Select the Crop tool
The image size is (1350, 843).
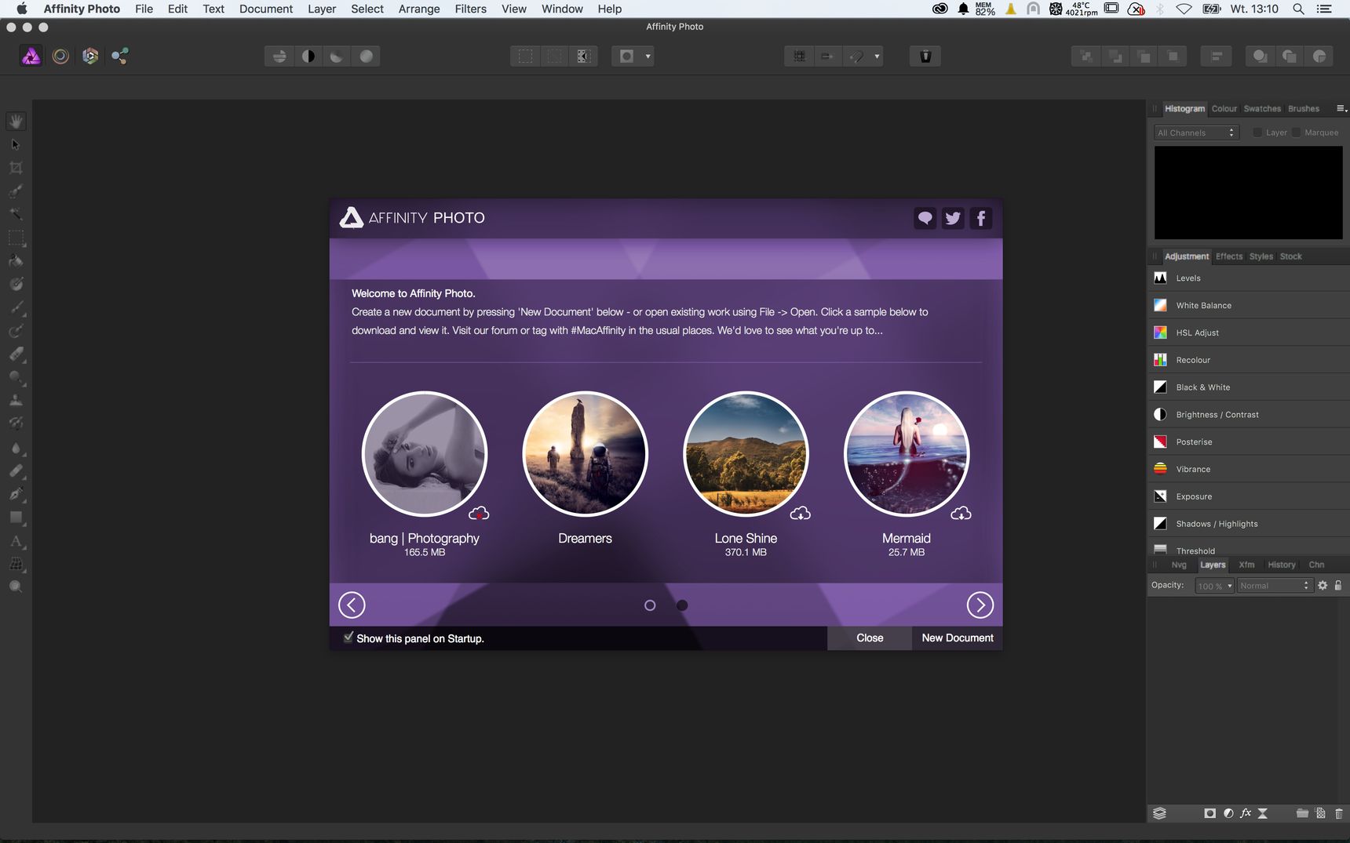tap(16, 168)
